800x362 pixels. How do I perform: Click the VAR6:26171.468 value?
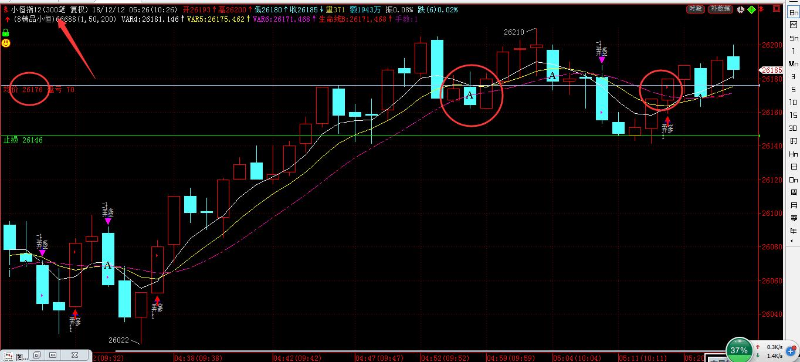coord(281,19)
